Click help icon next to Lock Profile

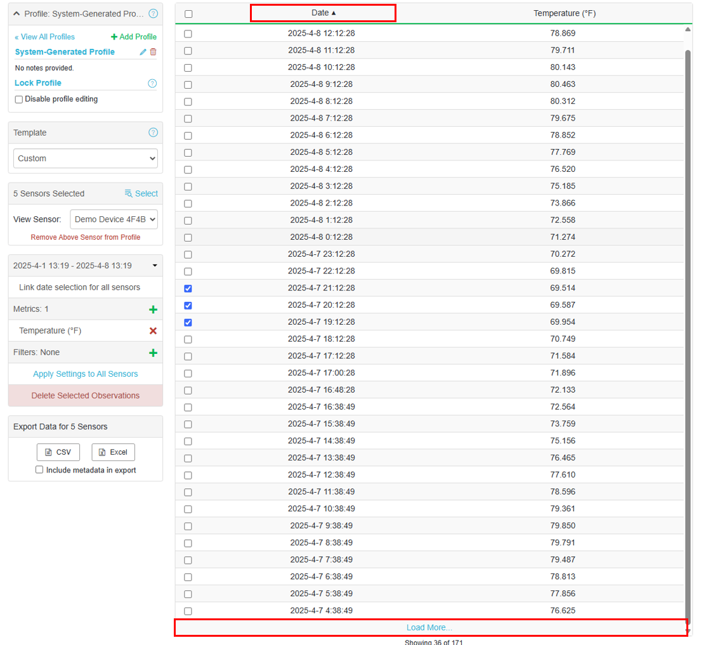pos(152,83)
